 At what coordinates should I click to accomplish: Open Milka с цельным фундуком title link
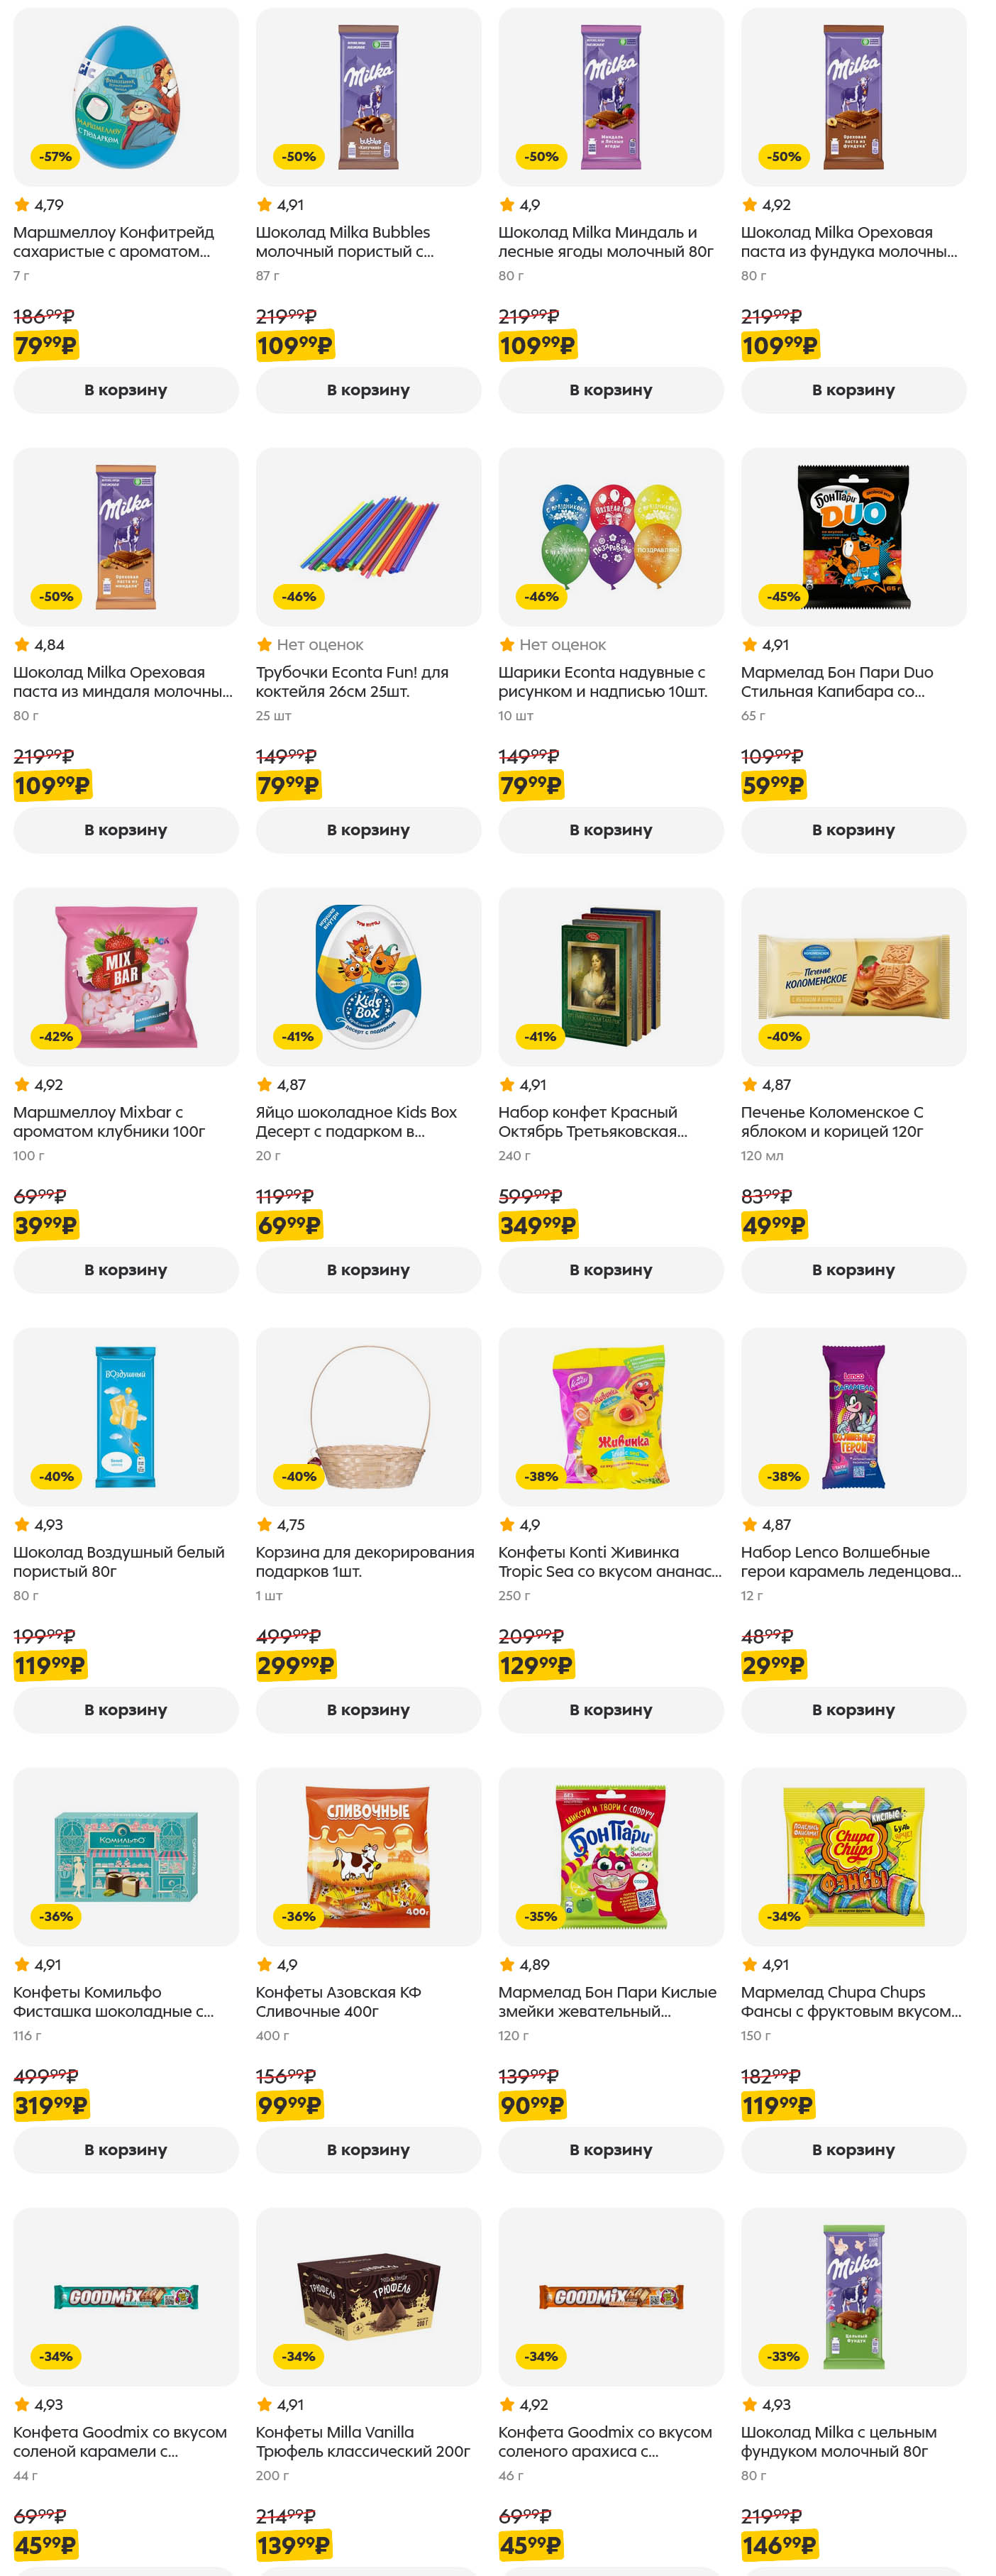tap(838, 2441)
